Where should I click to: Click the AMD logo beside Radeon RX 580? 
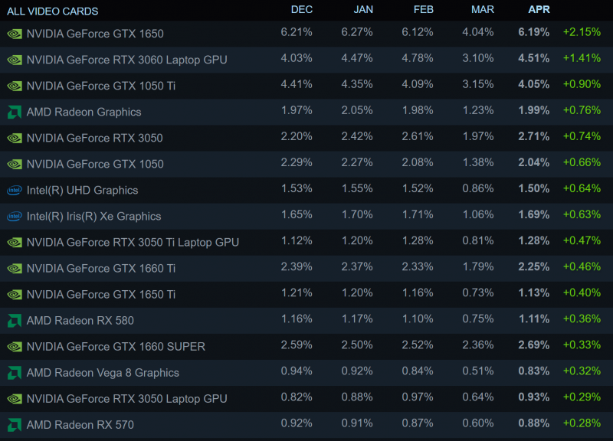[x=14, y=320]
